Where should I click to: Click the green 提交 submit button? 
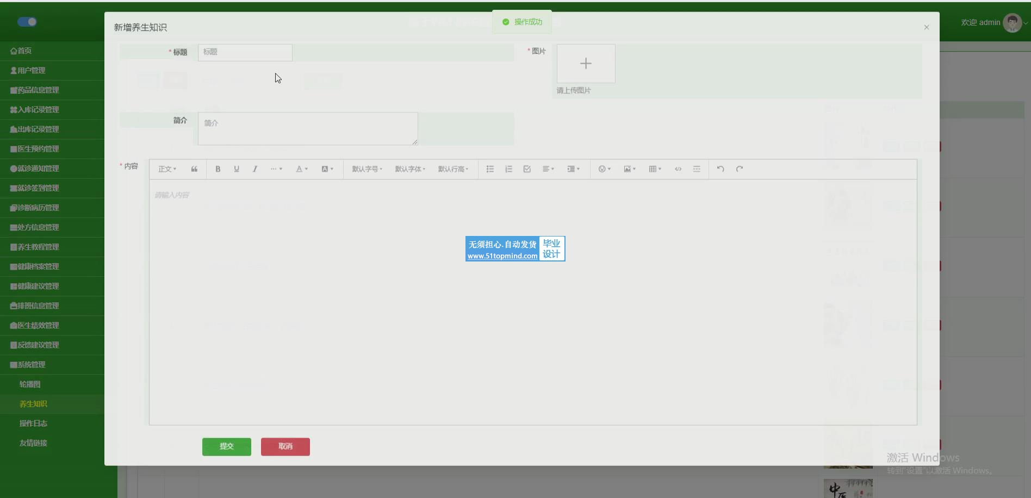point(227,446)
